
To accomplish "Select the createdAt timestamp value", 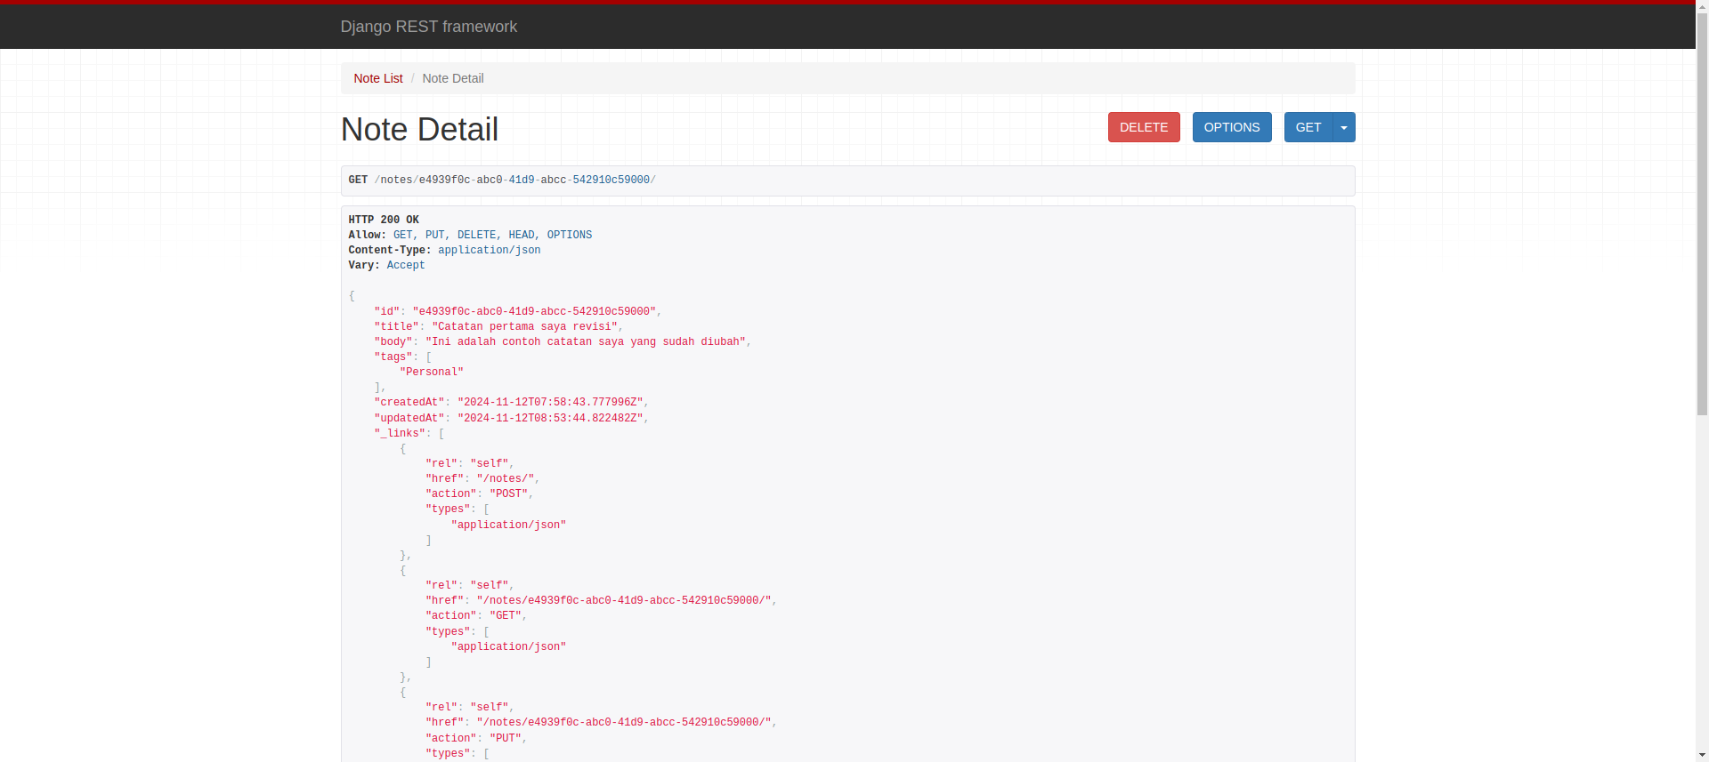I will [x=550, y=403].
